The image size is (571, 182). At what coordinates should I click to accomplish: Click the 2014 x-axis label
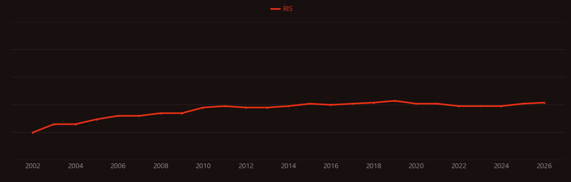pos(288,166)
